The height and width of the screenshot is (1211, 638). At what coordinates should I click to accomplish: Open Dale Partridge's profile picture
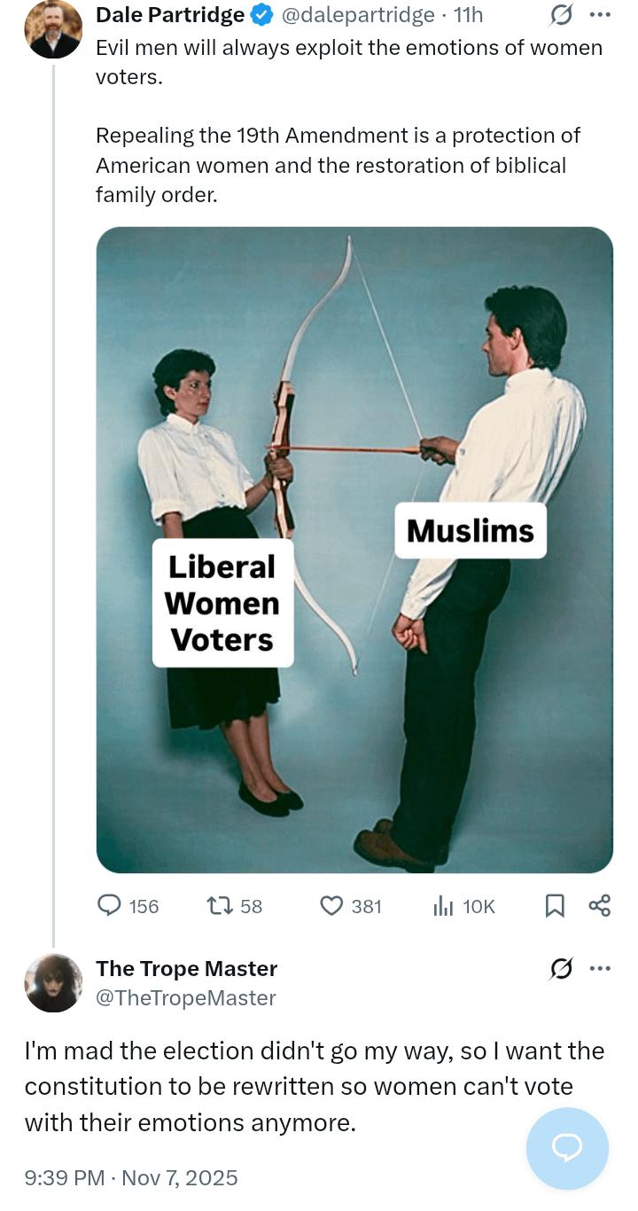pyautogui.click(x=53, y=28)
